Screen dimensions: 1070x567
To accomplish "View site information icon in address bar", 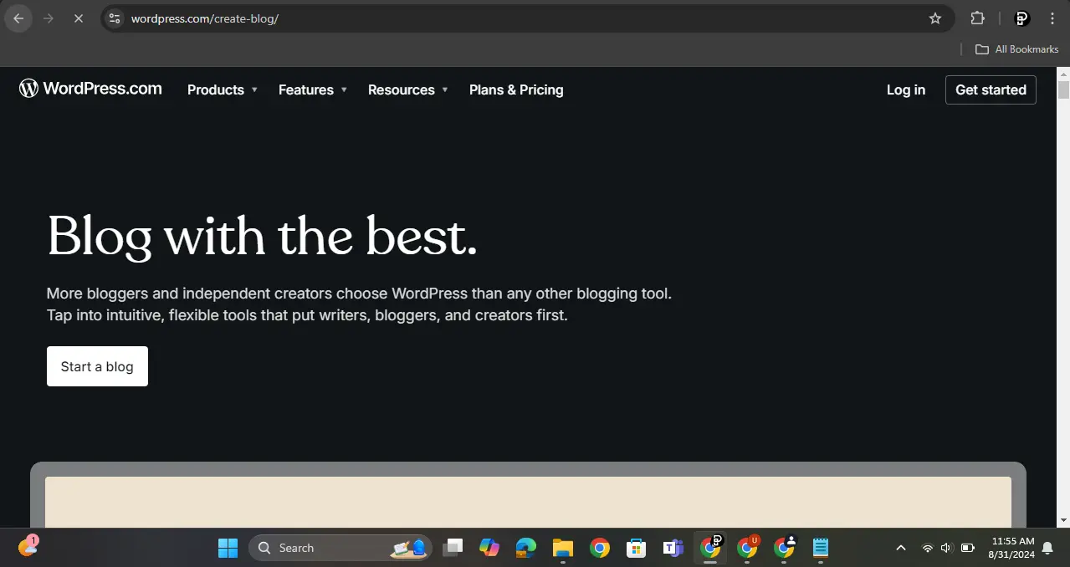I will pyautogui.click(x=115, y=18).
